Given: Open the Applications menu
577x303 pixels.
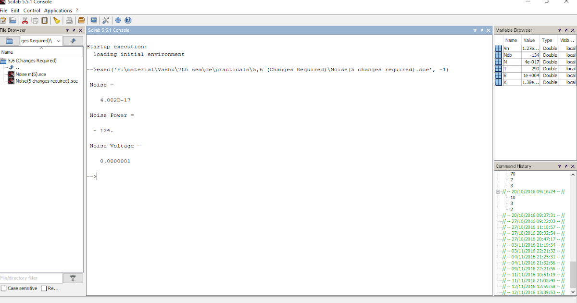Looking at the screenshot, I should (58, 10).
